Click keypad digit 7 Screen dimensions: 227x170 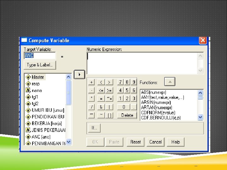120,82
